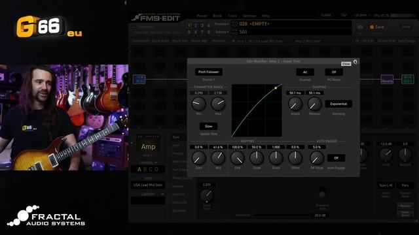
Task: Open the amp Type 'USA Lead Mid Gain' selector
Action: tap(148, 185)
